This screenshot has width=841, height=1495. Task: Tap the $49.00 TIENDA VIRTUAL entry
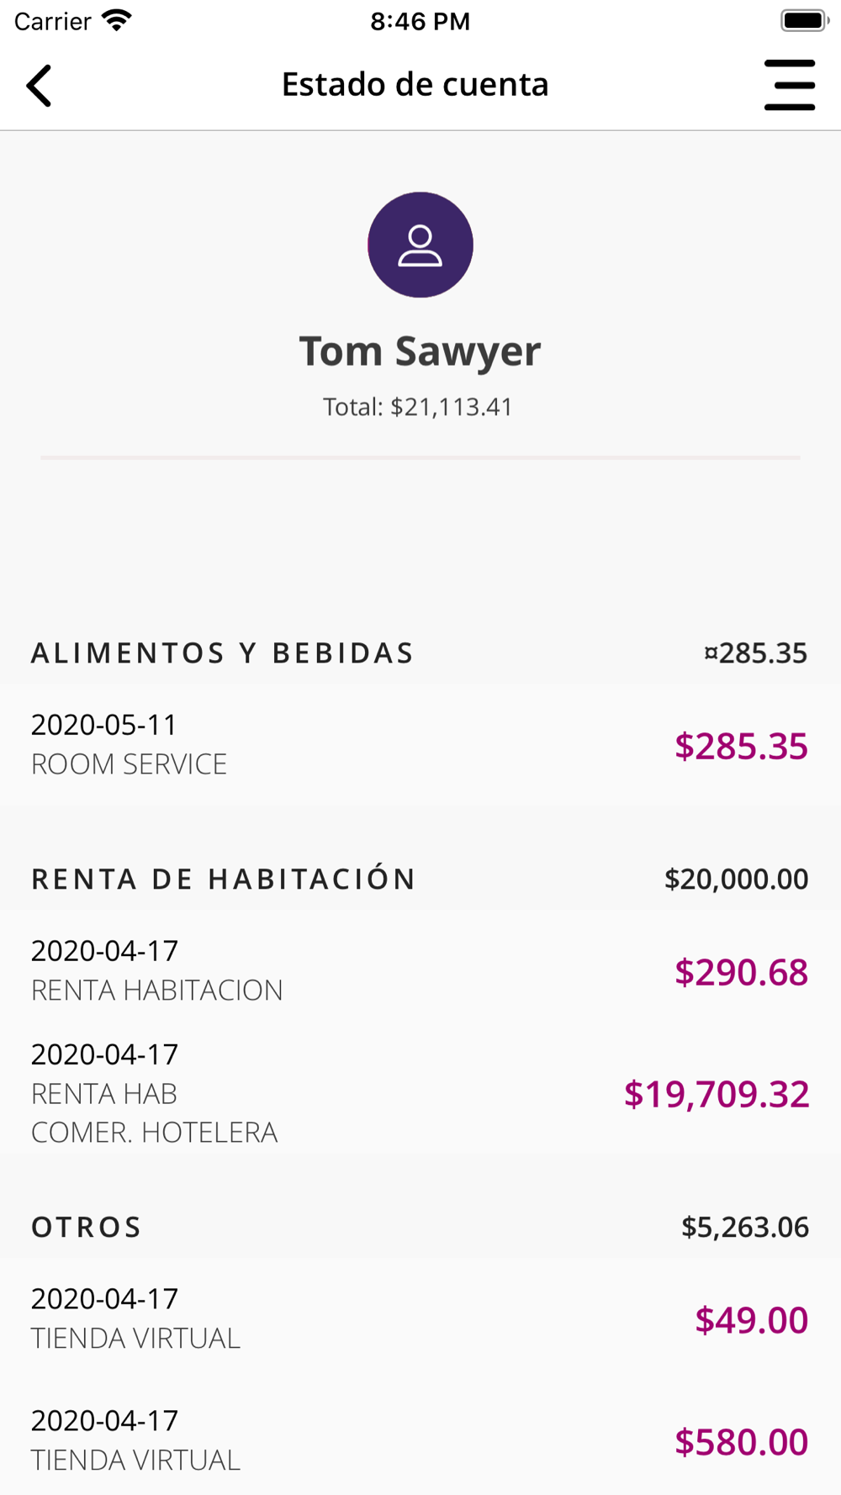(x=420, y=1318)
